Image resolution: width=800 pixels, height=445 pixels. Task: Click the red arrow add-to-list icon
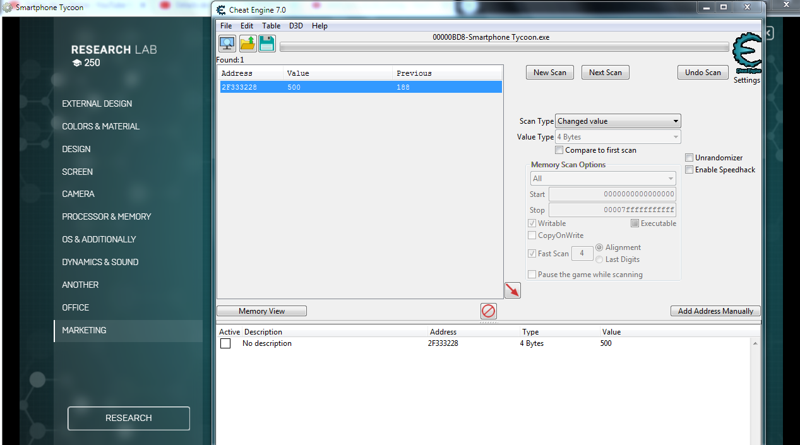pyautogui.click(x=513, y=290)
